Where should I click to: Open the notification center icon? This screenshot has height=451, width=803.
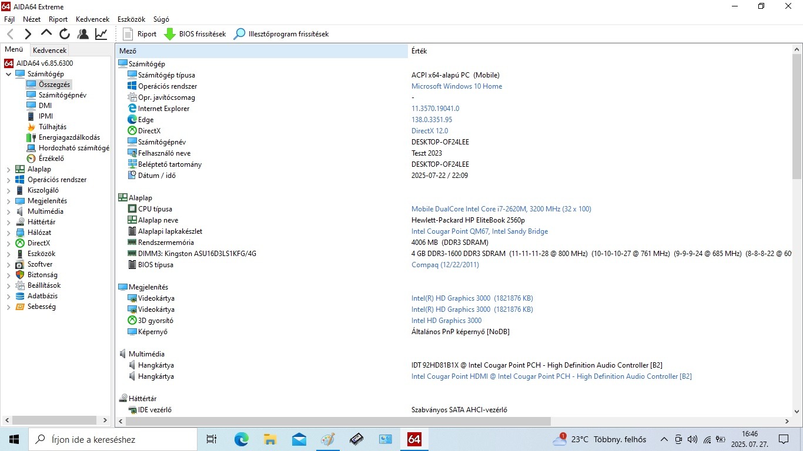[784, 439]
